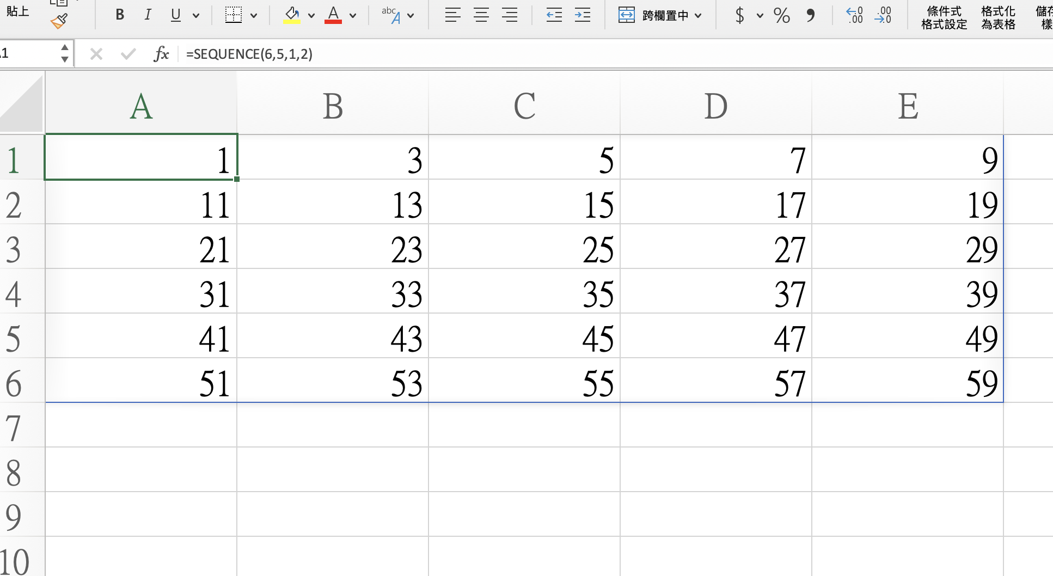This screenshot has width=1053, height=576.
Task: Select row 5 header
Action: [x=22, y=336]
